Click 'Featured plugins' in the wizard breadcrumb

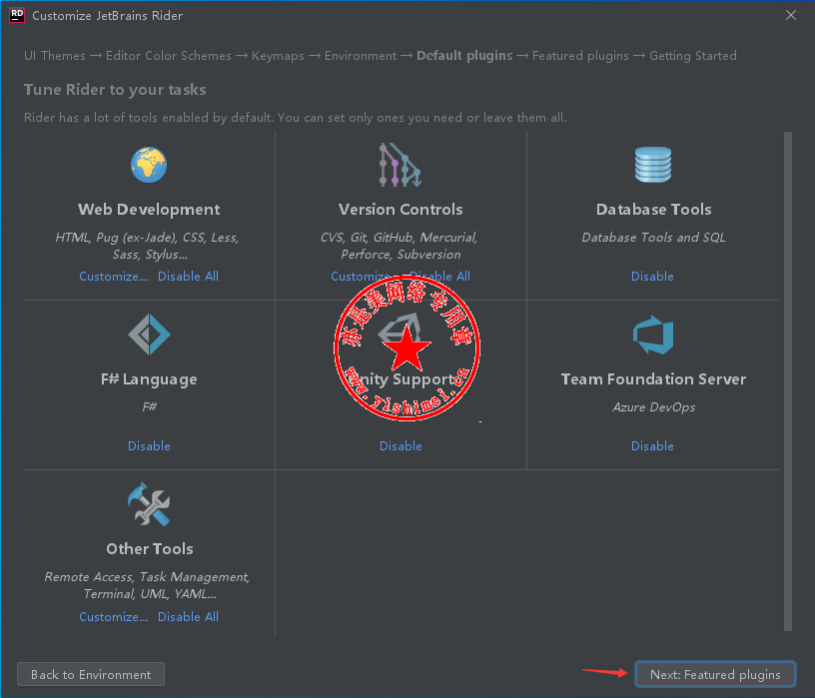580,56
